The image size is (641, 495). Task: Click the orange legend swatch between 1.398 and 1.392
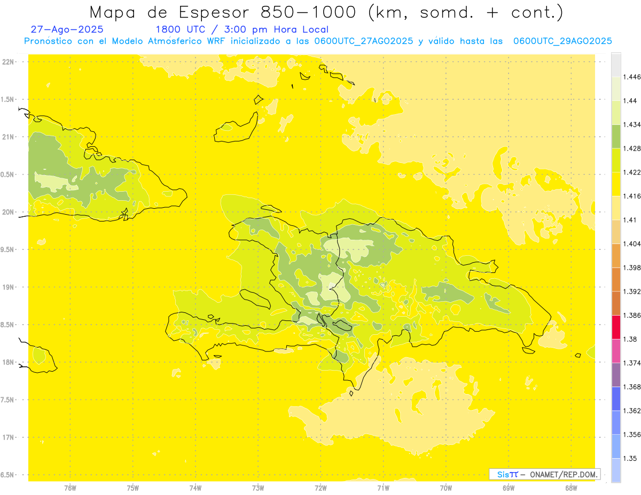pos(616,279)
